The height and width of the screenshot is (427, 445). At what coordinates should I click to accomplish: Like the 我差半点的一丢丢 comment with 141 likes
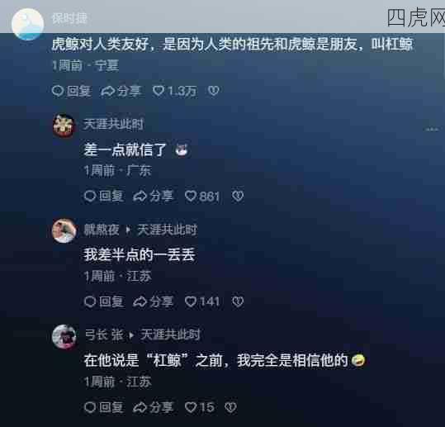(202, 301)
